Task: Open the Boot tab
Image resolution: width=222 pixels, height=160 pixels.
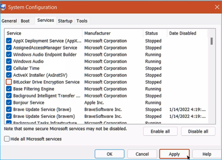Action: pyautogui.click(x=25, y=21)
